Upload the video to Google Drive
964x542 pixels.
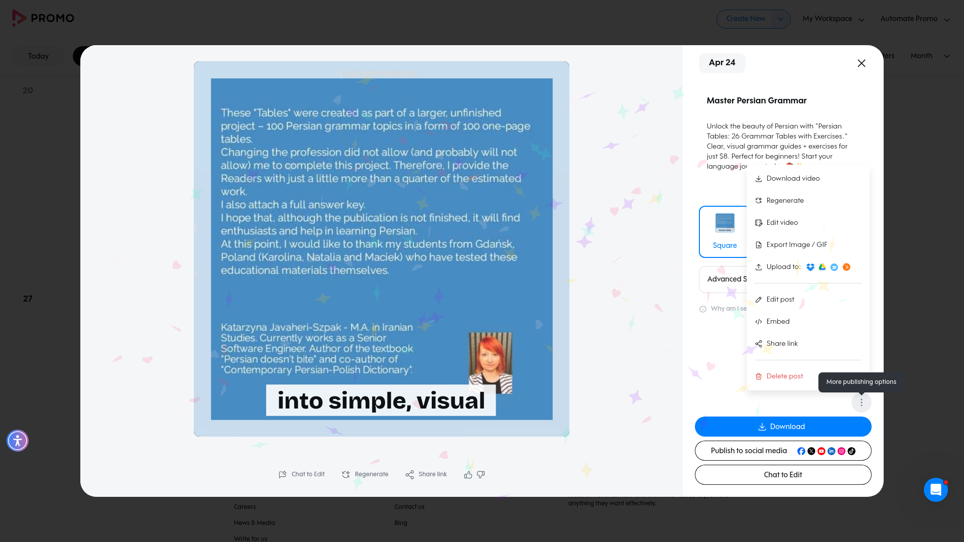822,267
